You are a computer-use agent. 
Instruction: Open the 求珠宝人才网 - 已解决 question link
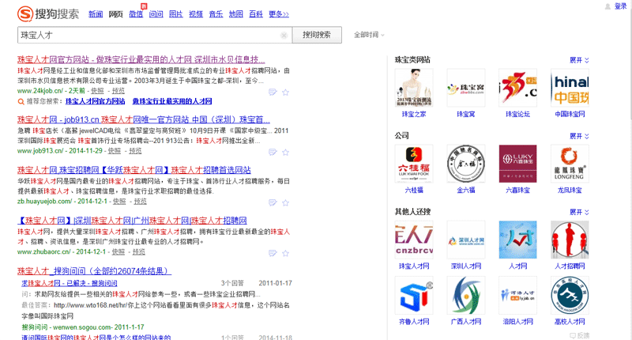70,284
